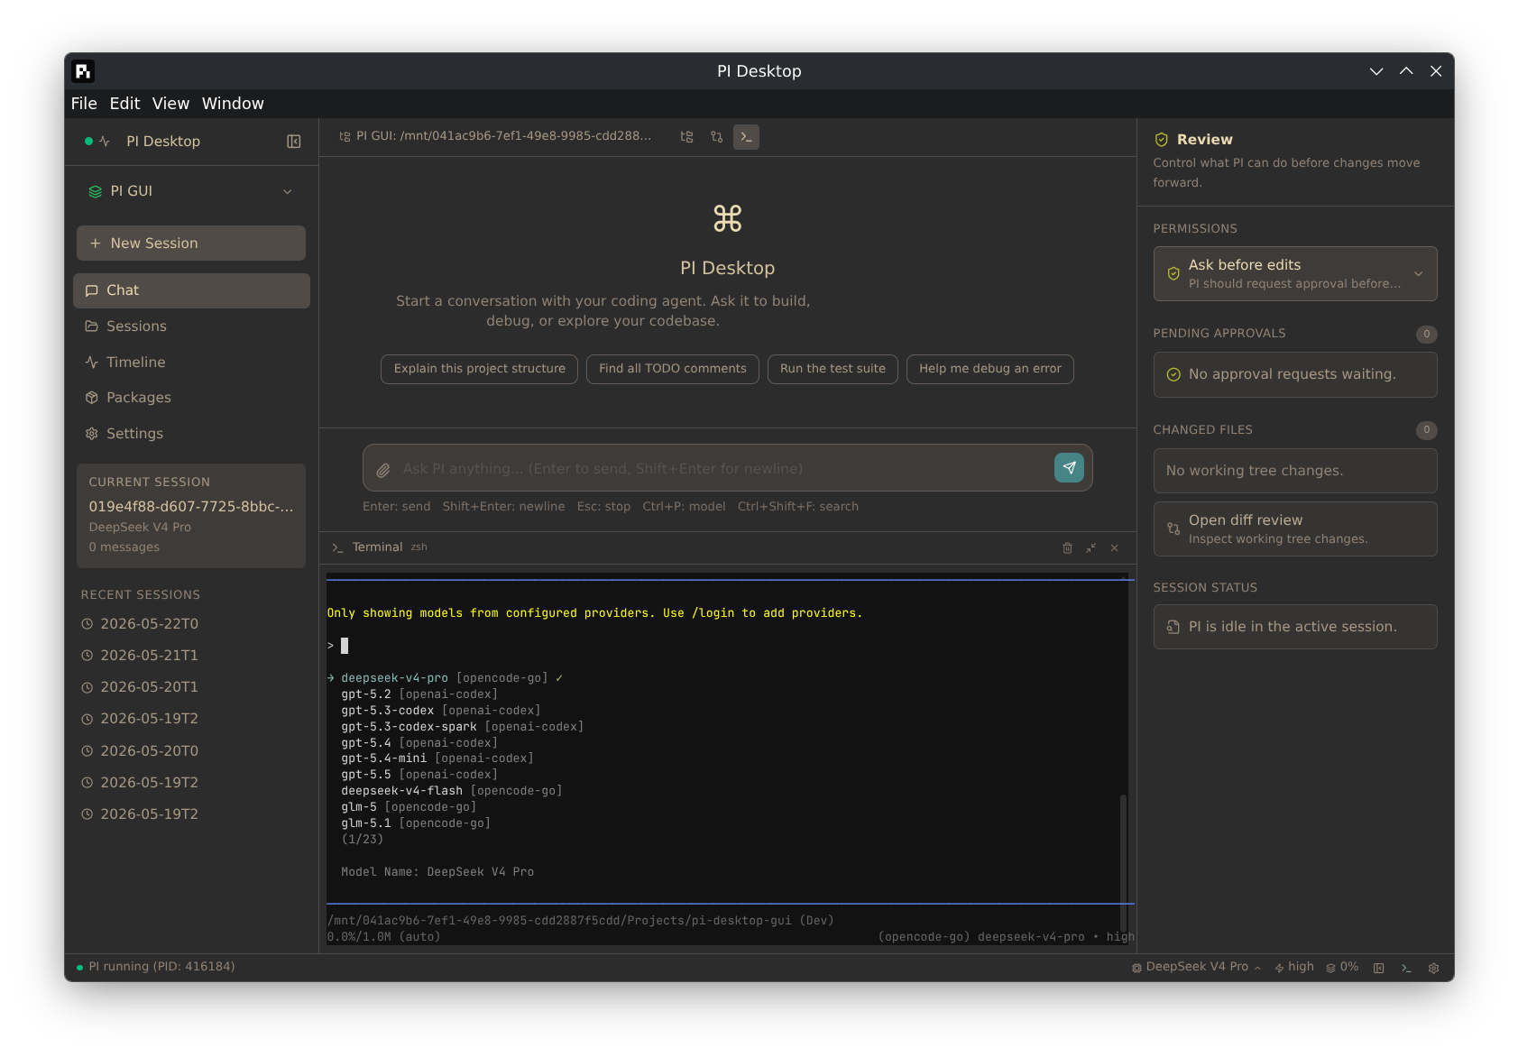Click gpt-5.5 in the terminal model list

coord(419,775)
